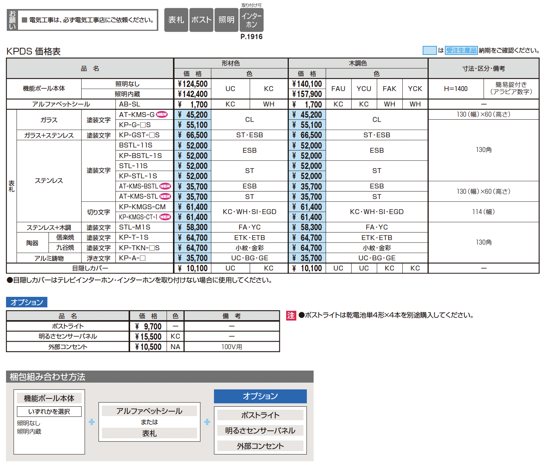The width and height of the screenshot is (546, 465).
Task: Click the ポストライト box in the packing diagram
Action: point(260,415)
